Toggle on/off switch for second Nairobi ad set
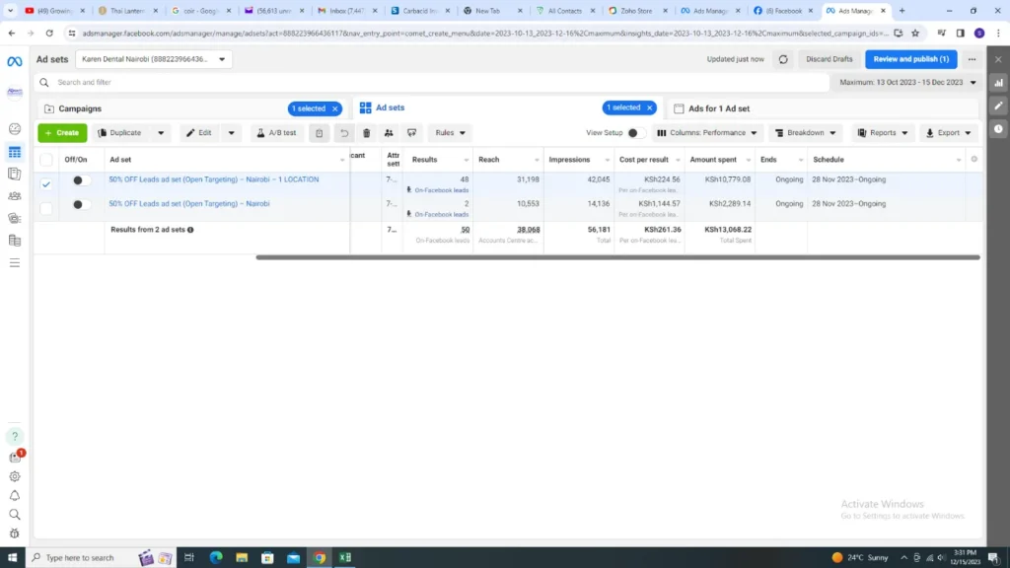 pyautogui.click(x=81, y=204)
